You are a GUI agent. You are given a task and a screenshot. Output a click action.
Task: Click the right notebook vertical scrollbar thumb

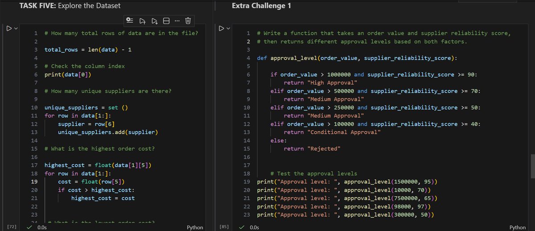(x=532, y=165)
